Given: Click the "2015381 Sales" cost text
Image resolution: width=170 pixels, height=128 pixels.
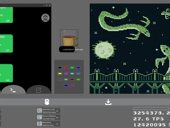Looking at the screenshot, I should coord(49,119).
